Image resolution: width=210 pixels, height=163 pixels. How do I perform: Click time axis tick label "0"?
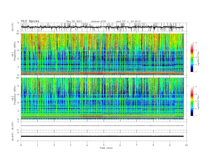[x=21, y=145]
